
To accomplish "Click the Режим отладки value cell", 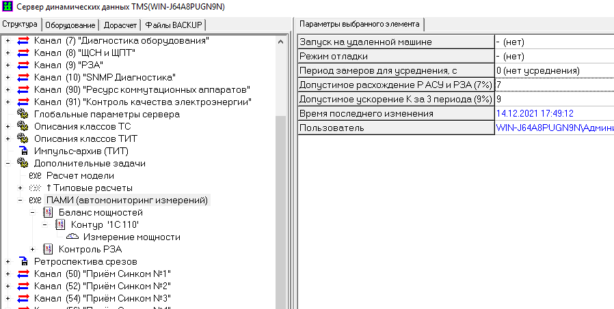I will [x=552, y=57].
